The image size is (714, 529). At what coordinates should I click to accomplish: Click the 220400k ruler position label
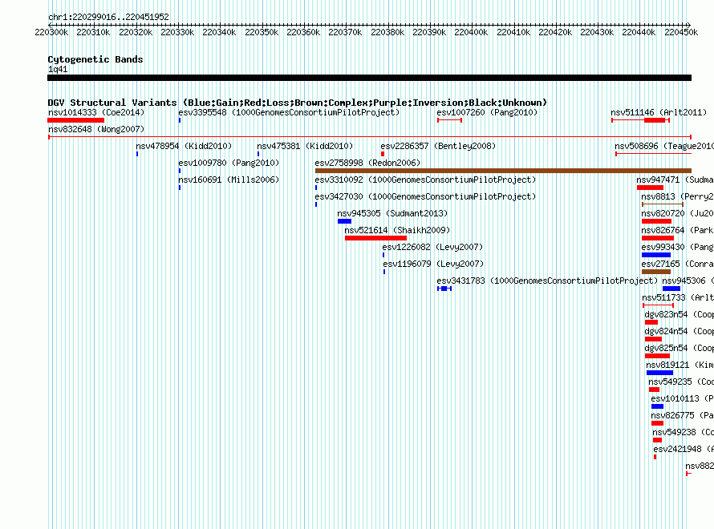pos(471,32)
